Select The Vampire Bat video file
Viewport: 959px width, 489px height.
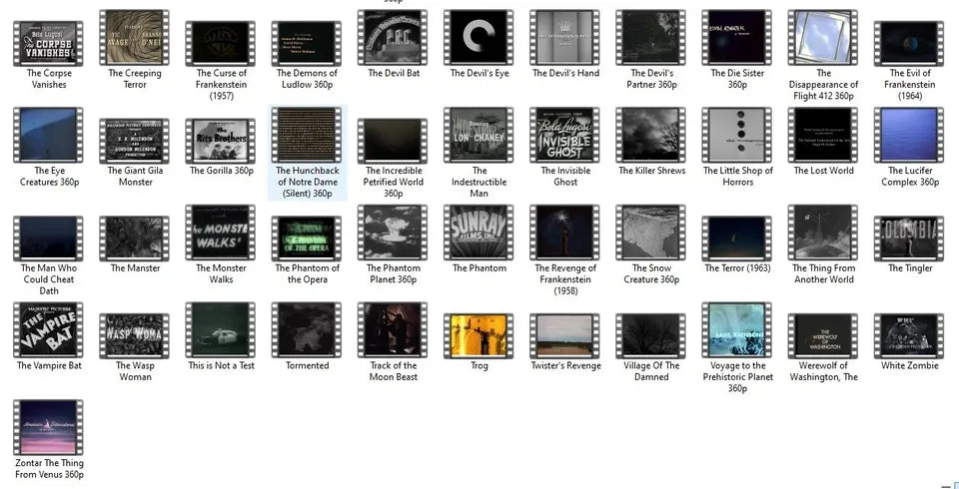[x=49, y=332]
